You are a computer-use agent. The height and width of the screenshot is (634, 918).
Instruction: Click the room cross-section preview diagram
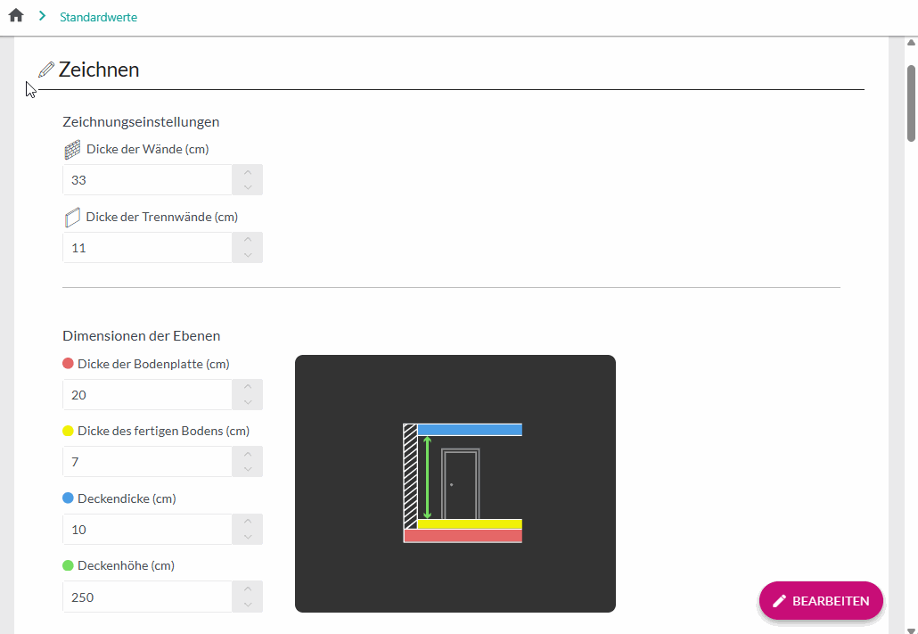click(455, 483)
